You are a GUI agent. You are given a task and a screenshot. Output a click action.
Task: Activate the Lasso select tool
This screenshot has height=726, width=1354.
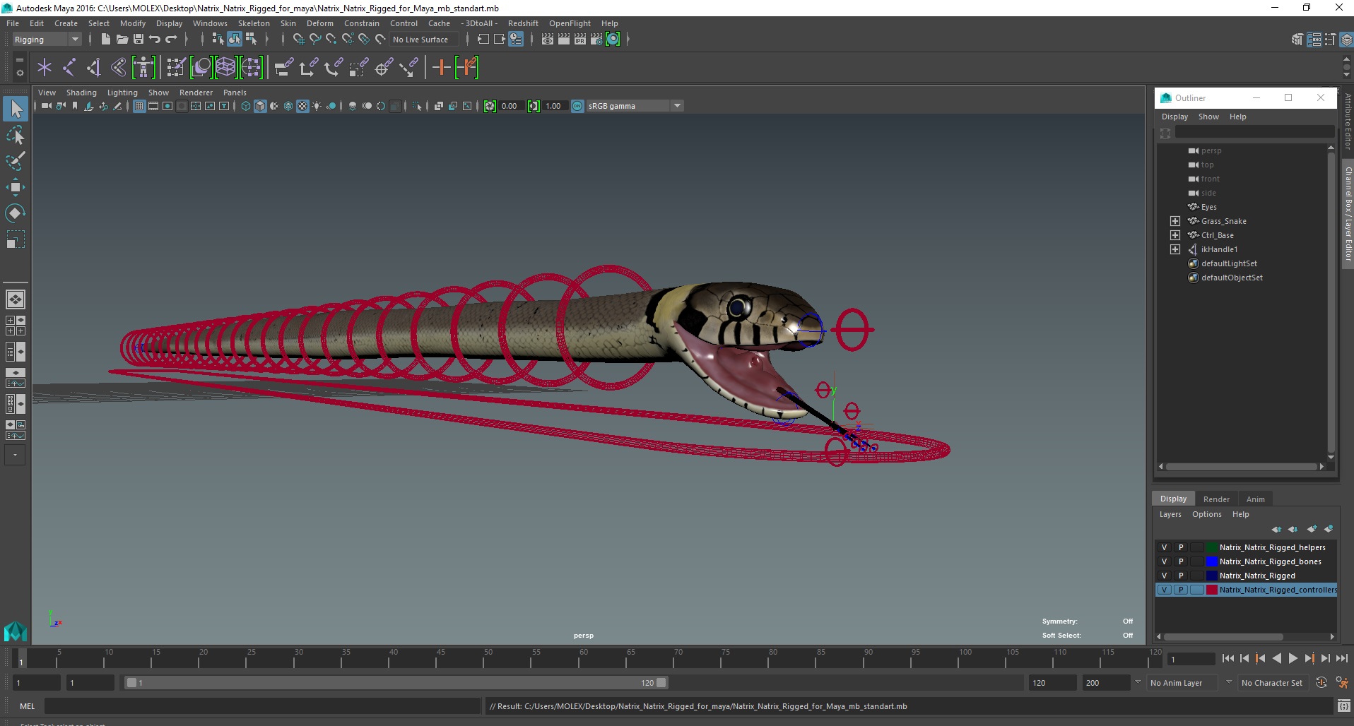click(16, 135)
